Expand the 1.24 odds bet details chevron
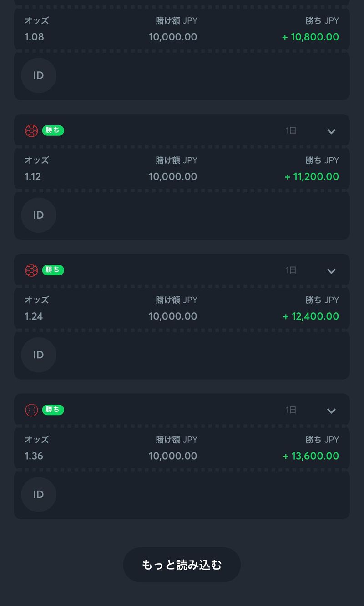 331,271
